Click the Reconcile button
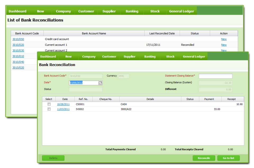The image size is (254, 168). pyautogui.click(x=204, y=158)
